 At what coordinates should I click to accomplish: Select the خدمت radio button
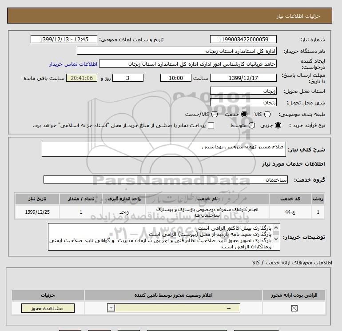click(244, 114)
